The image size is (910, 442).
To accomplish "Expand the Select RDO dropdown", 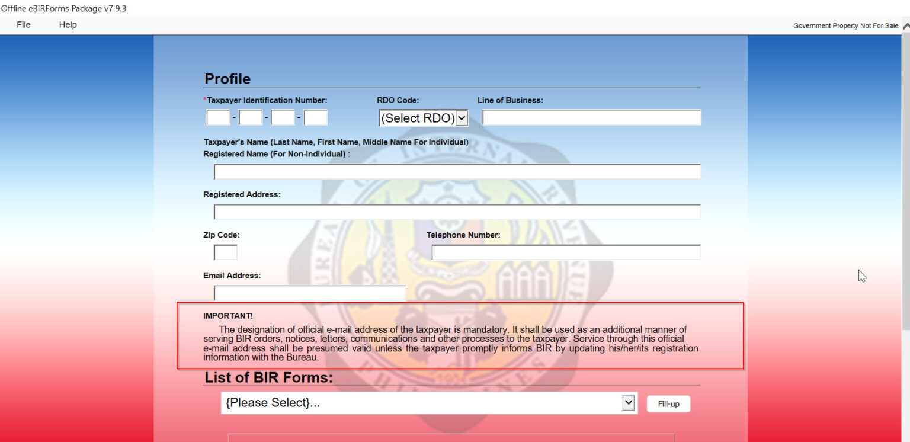I will (424, 118).
